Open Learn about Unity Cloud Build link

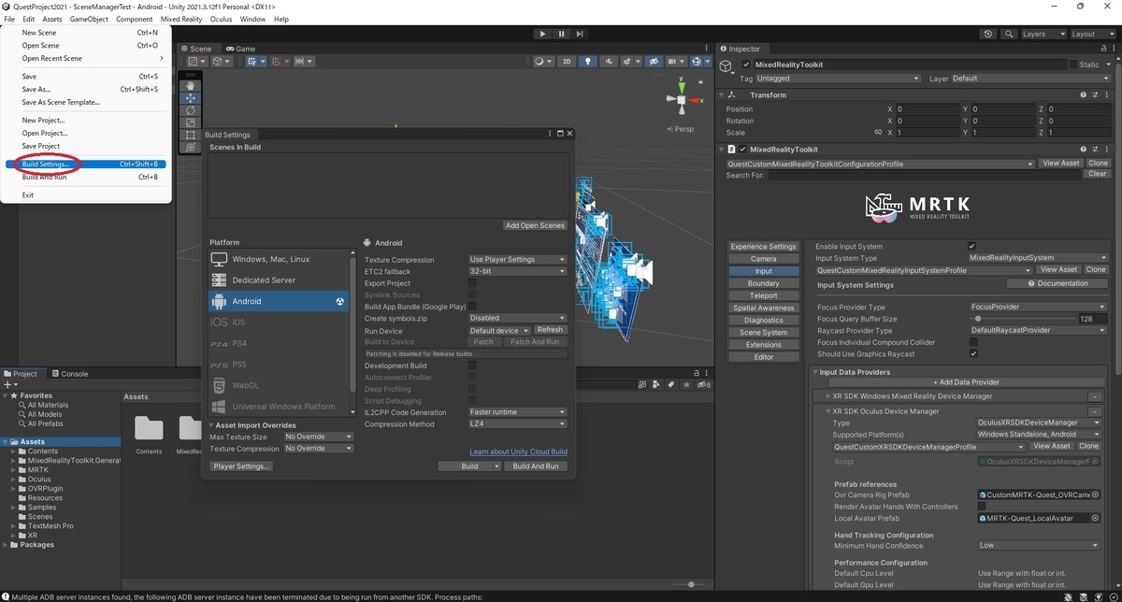[519, 451]
